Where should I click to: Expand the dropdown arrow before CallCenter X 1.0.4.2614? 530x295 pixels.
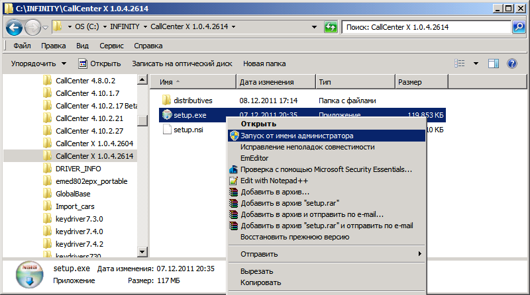coord(145,26)
